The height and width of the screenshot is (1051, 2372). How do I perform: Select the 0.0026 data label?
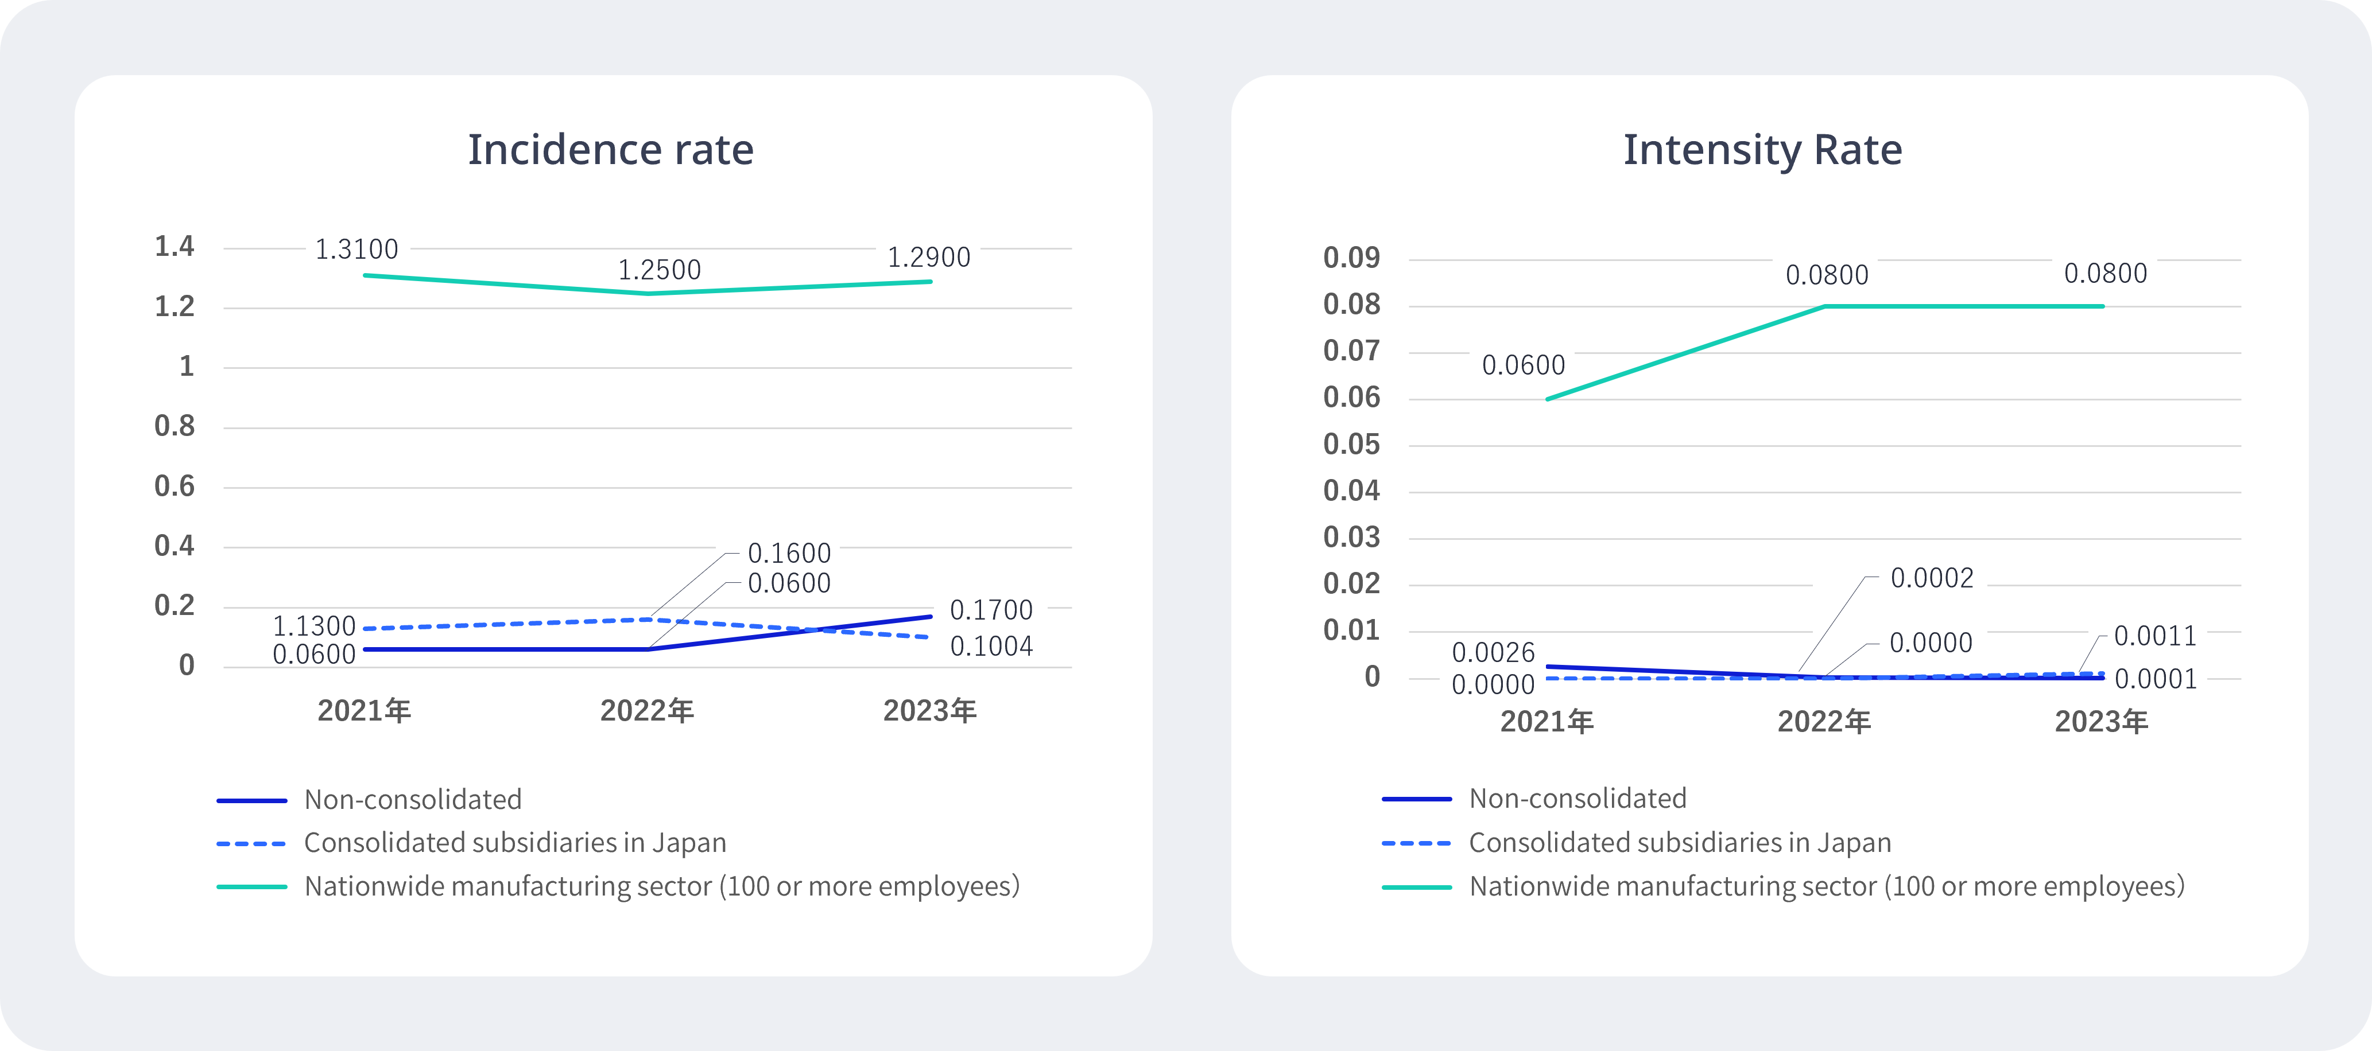coord(1493,653)
